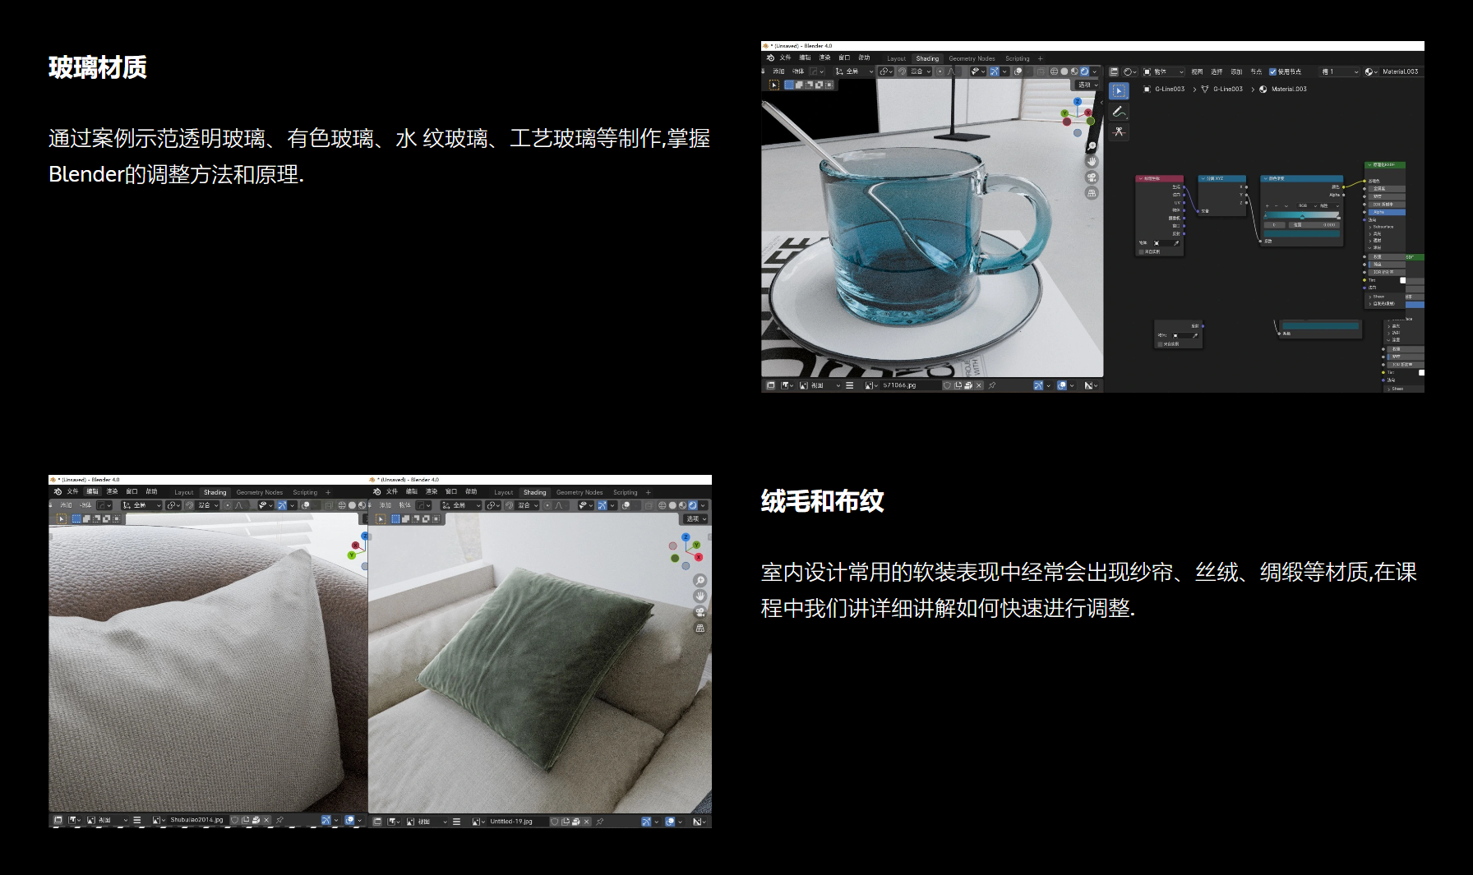Click zoom magnifier in the glass cup viewport

click(x=1092, y=146)
